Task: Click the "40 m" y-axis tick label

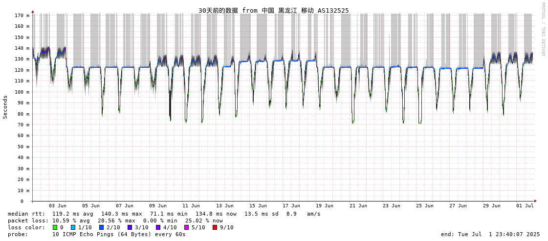Action: (23, 157)
